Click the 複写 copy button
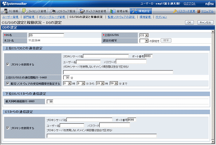Screen dimensions: 216x145 166,40
